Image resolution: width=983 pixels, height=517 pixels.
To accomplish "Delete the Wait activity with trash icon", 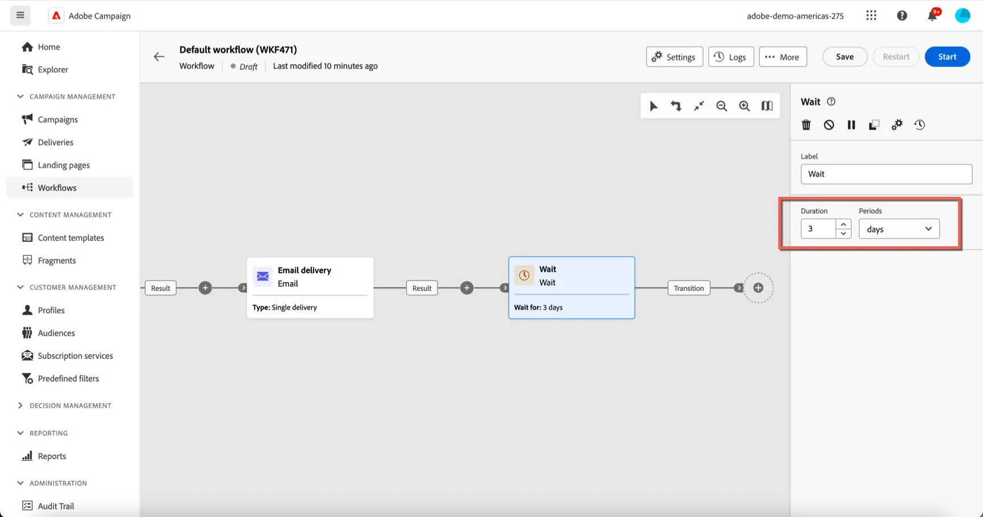I will pyautogui.click(x=806, y=125).
